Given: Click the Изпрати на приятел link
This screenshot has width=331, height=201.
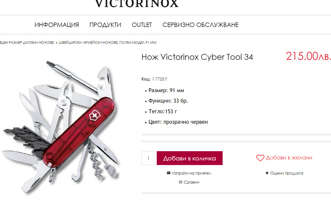Looking at the screenshot, I should click(191, 173).
